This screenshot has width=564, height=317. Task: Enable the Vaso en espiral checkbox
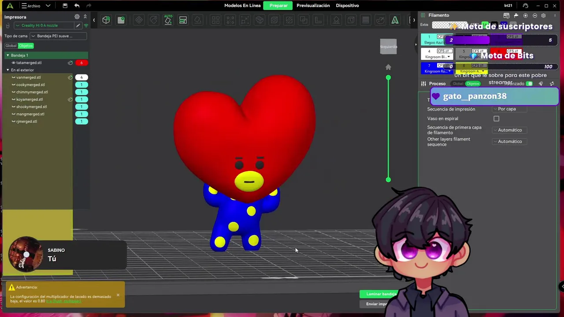(x=497, y=118)
